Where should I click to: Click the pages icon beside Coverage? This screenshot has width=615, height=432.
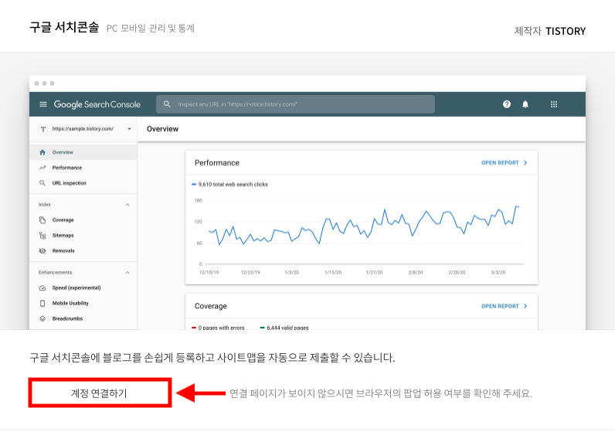(x=42, y=220)
